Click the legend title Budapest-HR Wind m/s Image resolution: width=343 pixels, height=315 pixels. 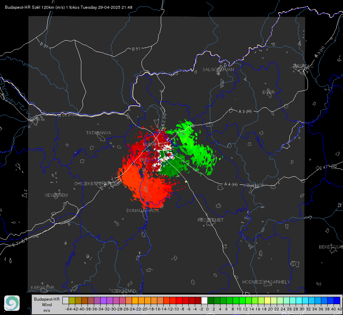tap(47, 304)
